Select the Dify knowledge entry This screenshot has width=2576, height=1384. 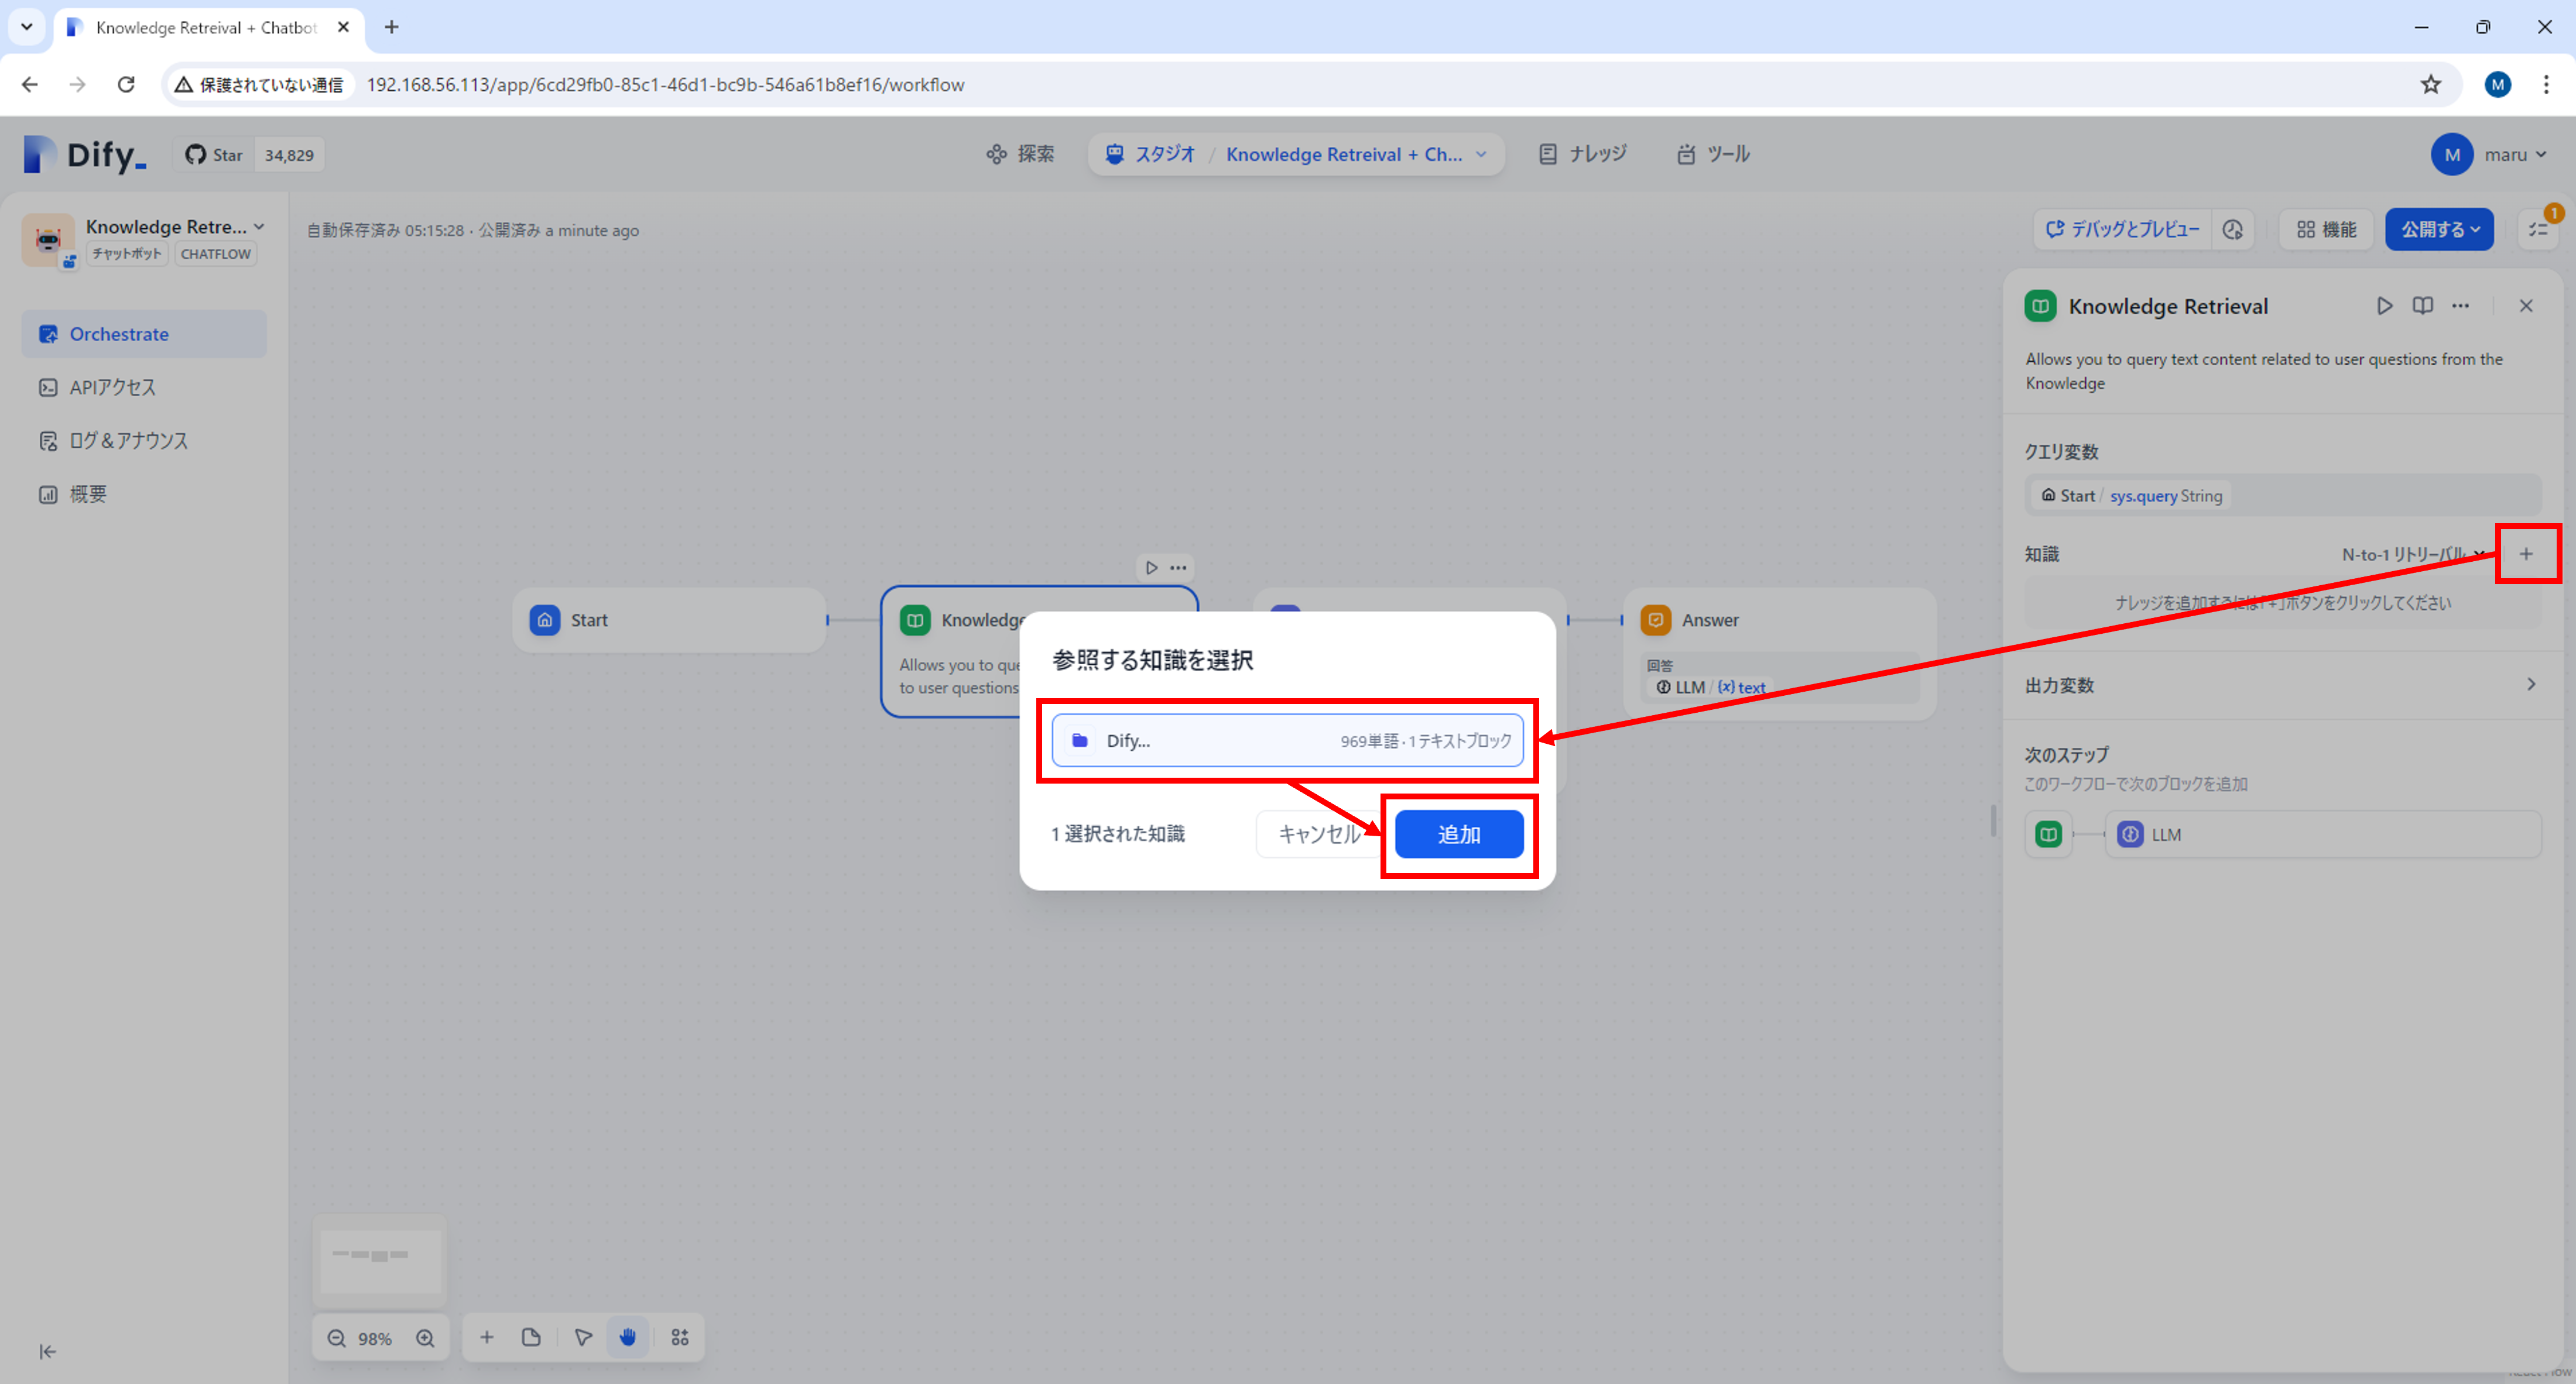[x=1286, y=740]
